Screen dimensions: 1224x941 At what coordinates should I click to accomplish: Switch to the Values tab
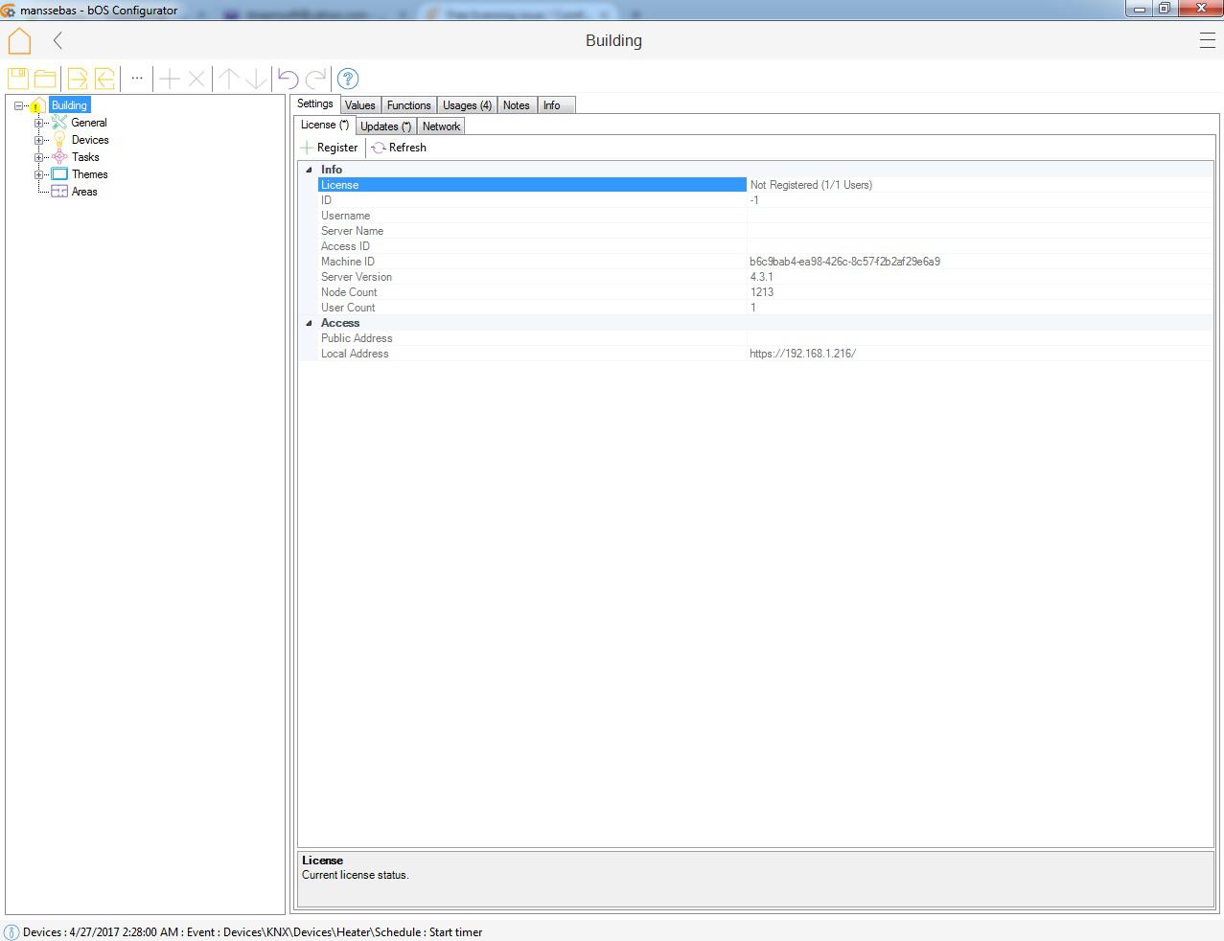click(359, 105)
